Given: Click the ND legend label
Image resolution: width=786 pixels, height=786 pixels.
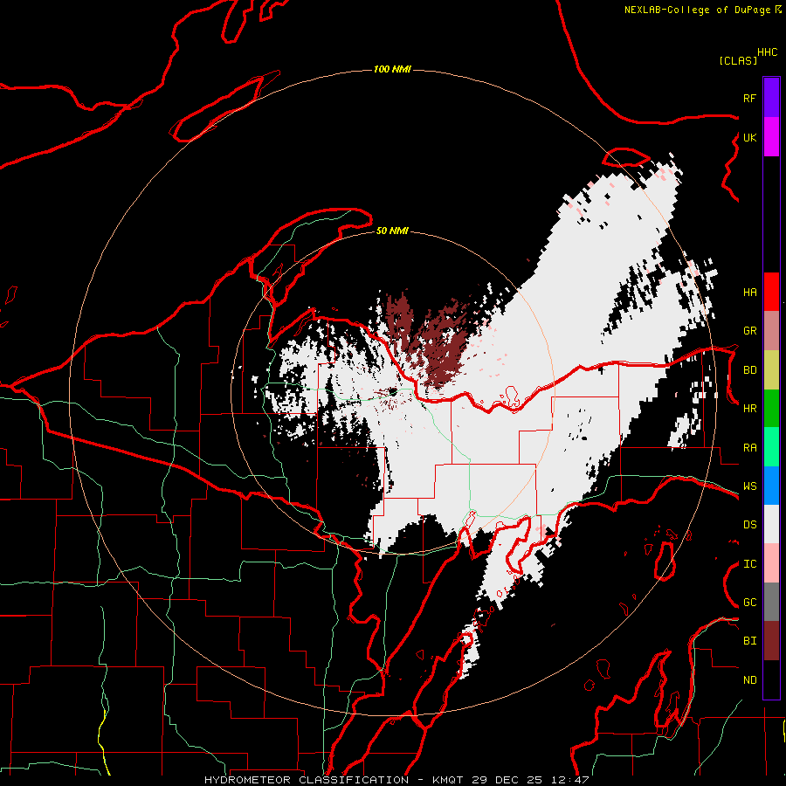Looking at the screenshot, I should pos(749,679).
